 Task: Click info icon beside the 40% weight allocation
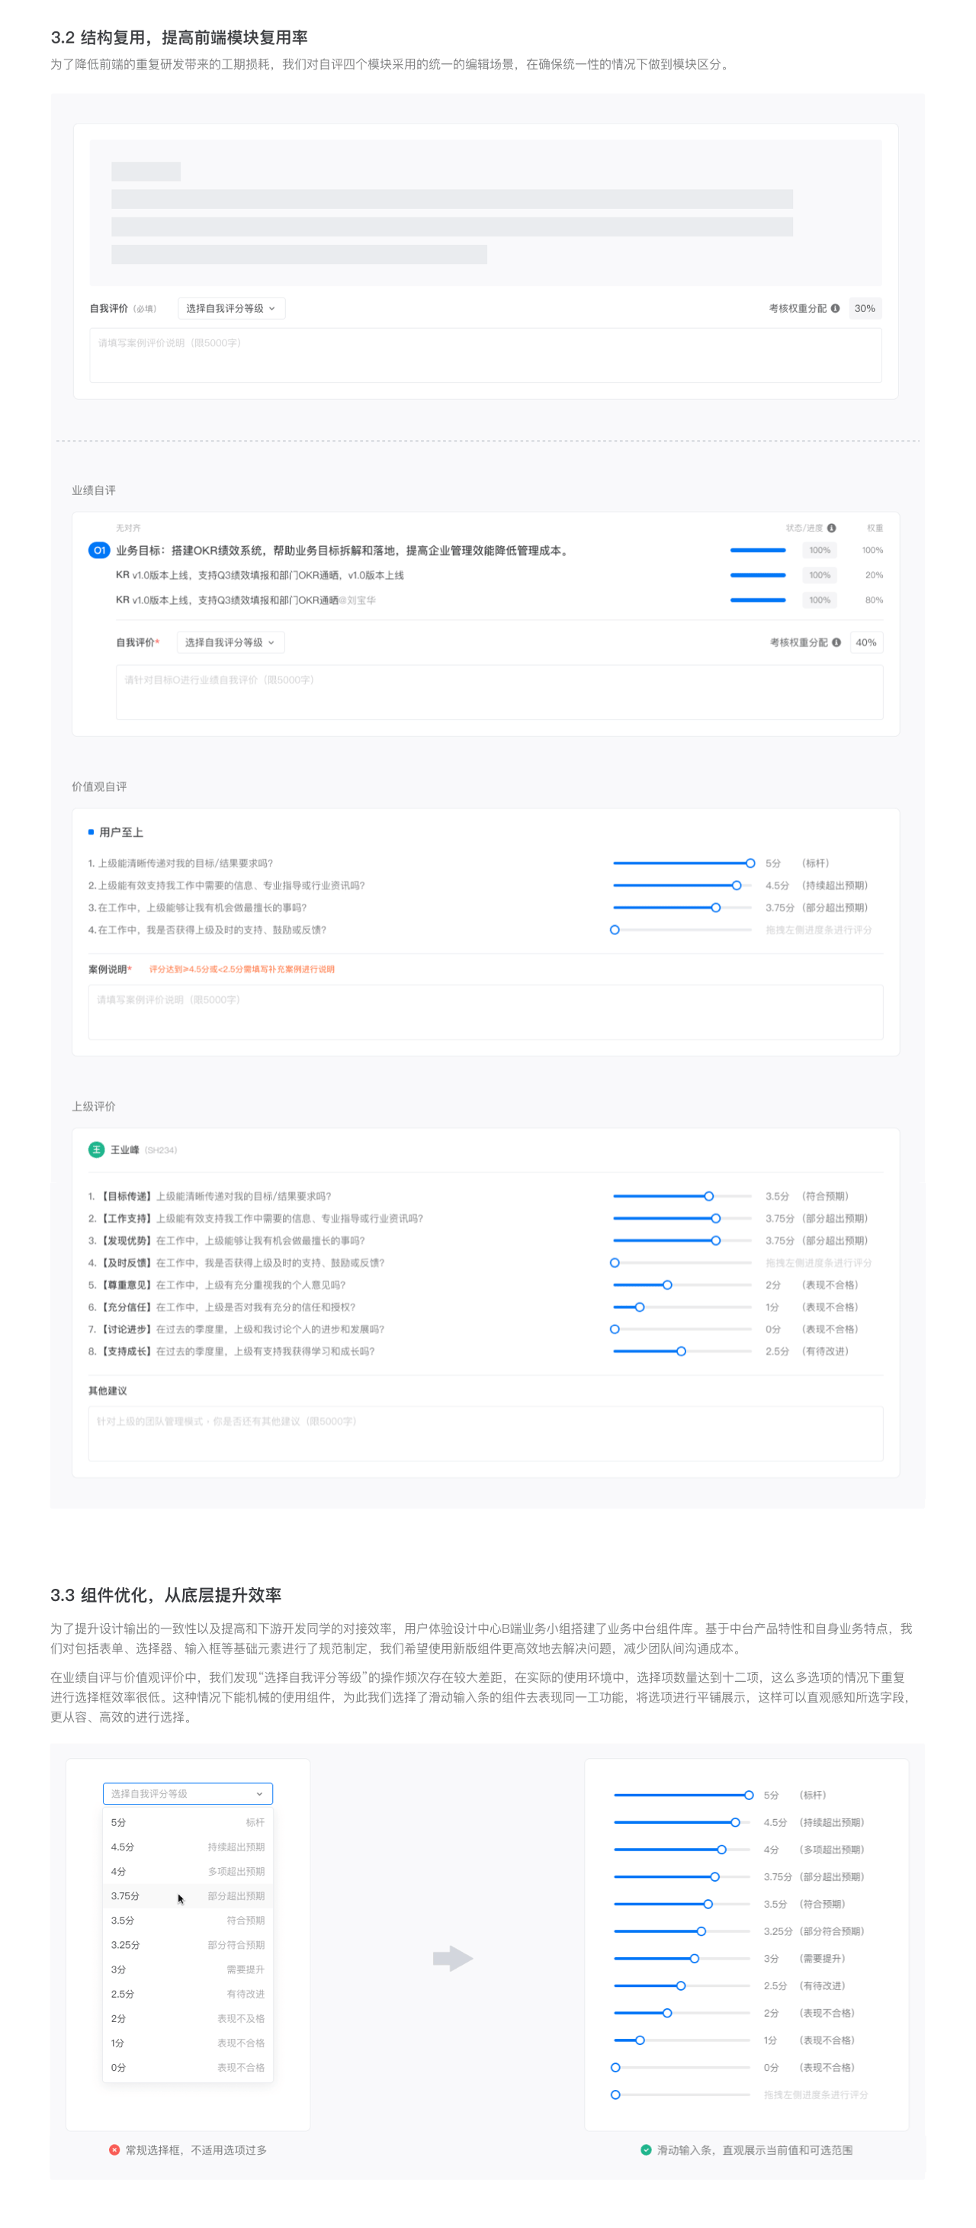click(x=836, y=643)
